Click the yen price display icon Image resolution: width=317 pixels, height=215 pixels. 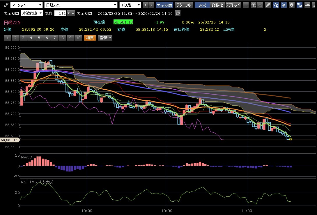pos(284,5)
